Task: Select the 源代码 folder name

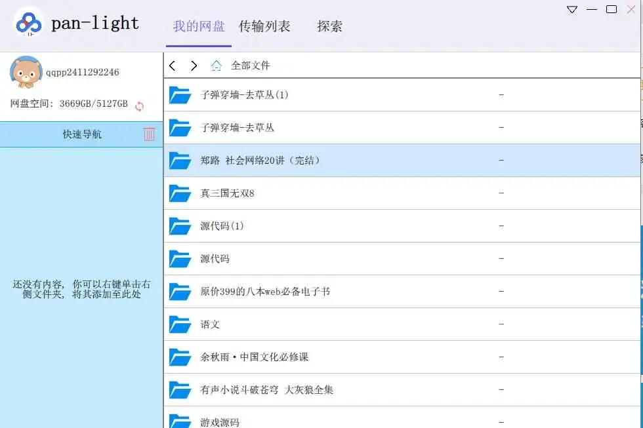Action: pyautogui.click(x=215, y=259)
